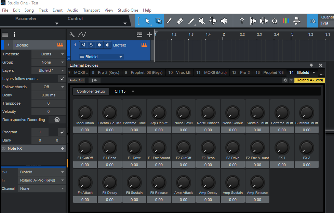Select the Eraser tool
The image size is (334, 213).
click(180, 21)
